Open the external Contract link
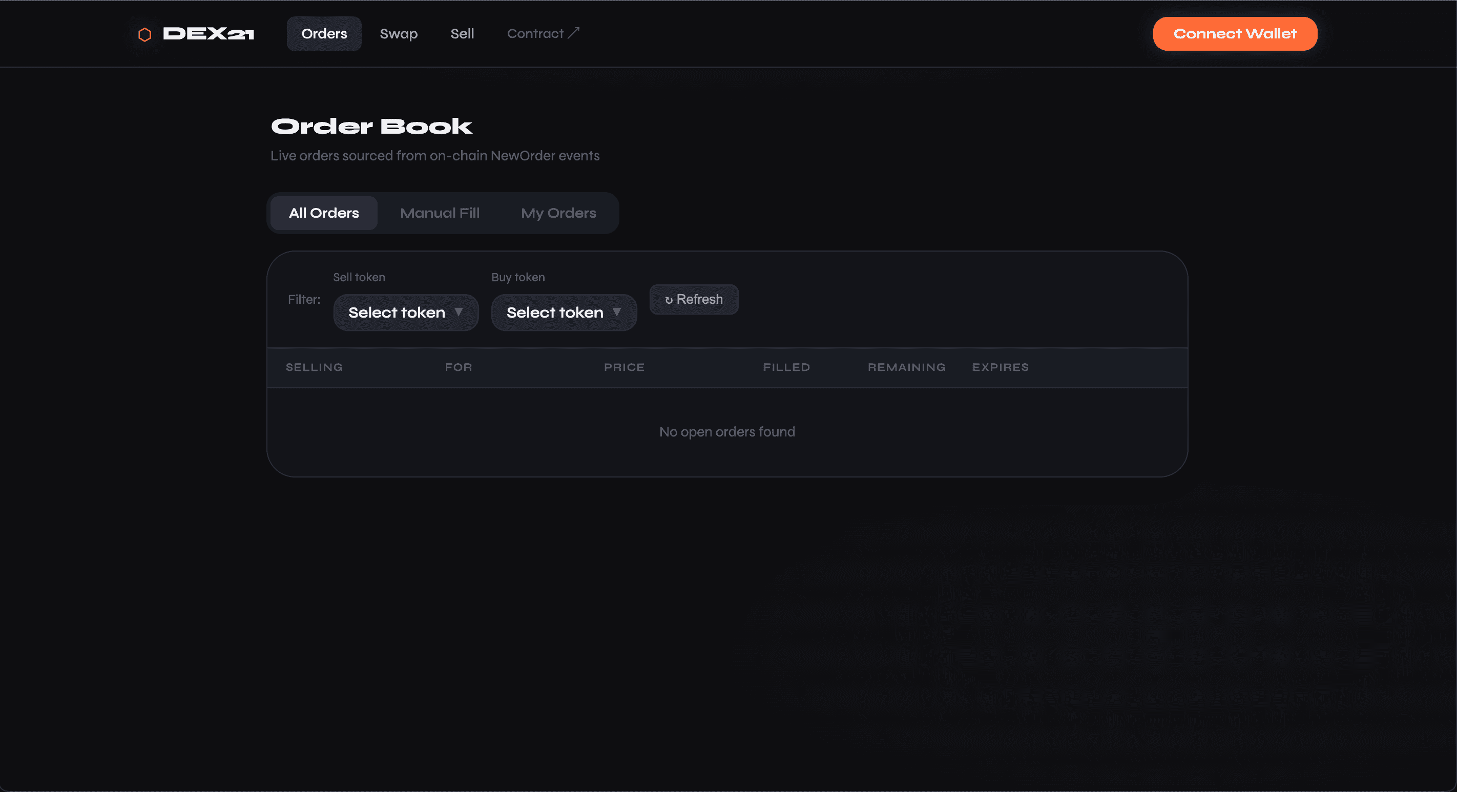1457x792 pixels. pos(543,34)
